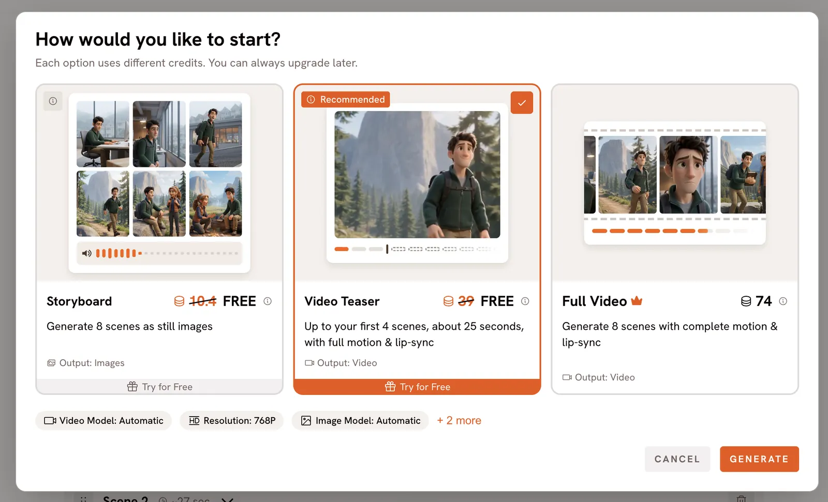Click the info icon on Storyboard preview
The image size is (828, 502).
(53, 101)
